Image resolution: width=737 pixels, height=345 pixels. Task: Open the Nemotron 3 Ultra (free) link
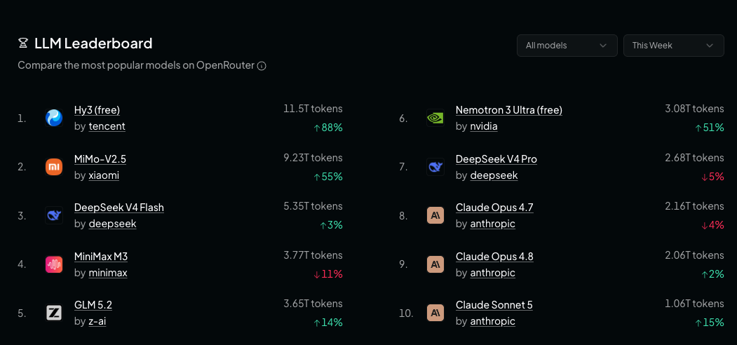(x=509, y=110)
